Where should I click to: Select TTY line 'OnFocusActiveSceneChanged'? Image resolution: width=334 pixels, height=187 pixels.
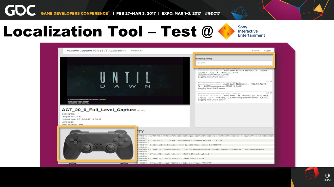(x=205, y=136)
